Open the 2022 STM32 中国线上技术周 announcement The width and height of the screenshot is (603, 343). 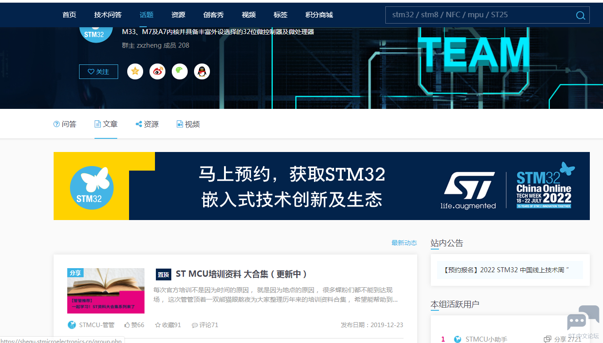(x=506, y=270)
